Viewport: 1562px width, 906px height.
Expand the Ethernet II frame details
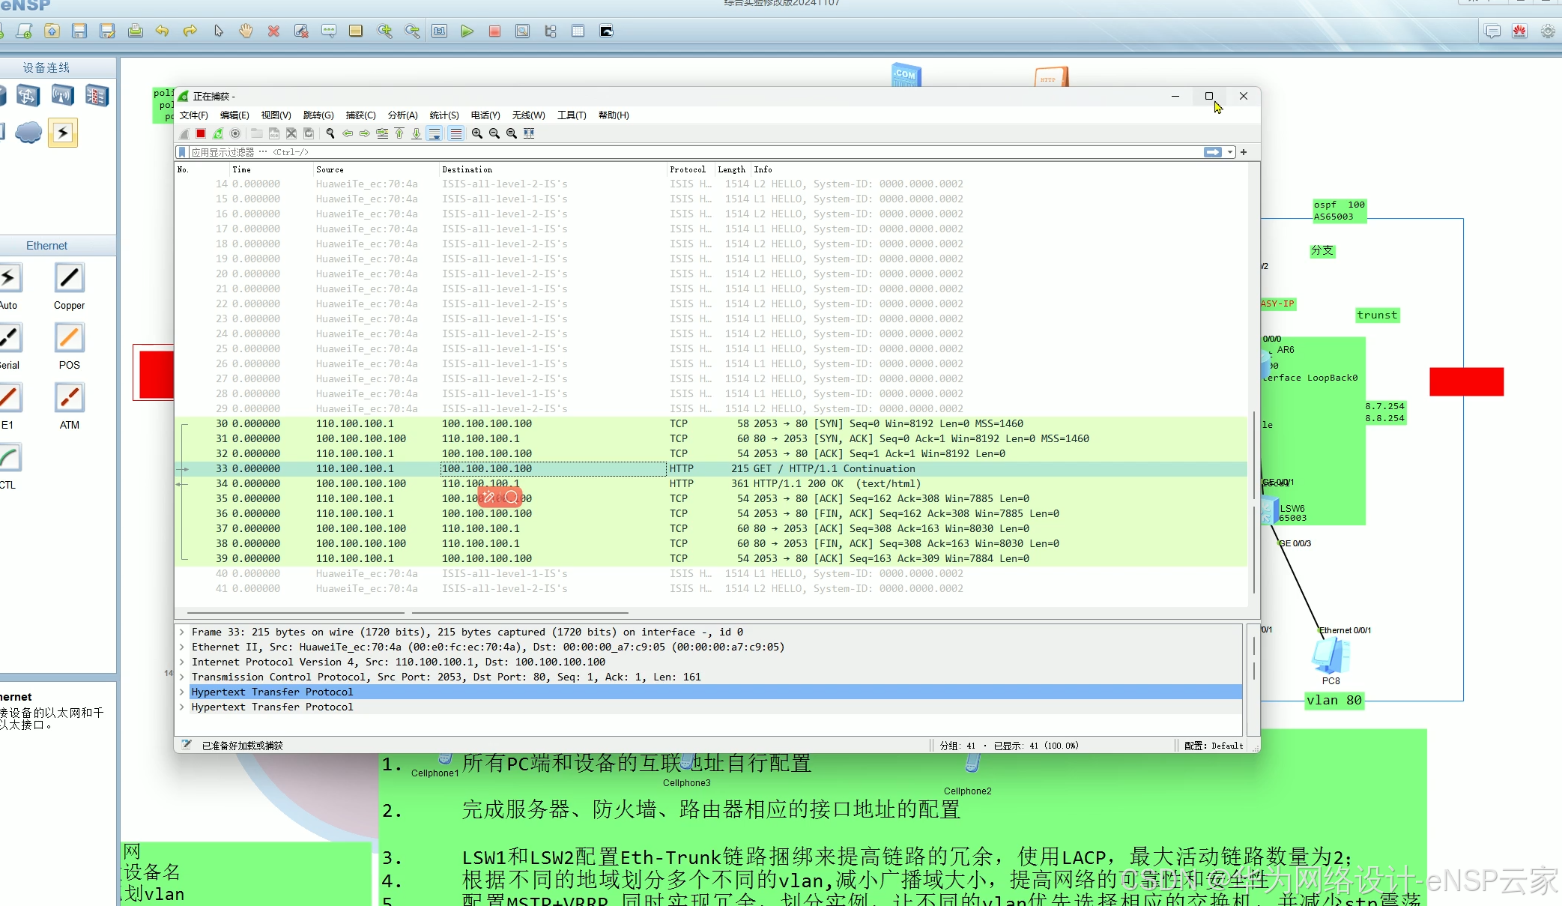tap(184, 647)
